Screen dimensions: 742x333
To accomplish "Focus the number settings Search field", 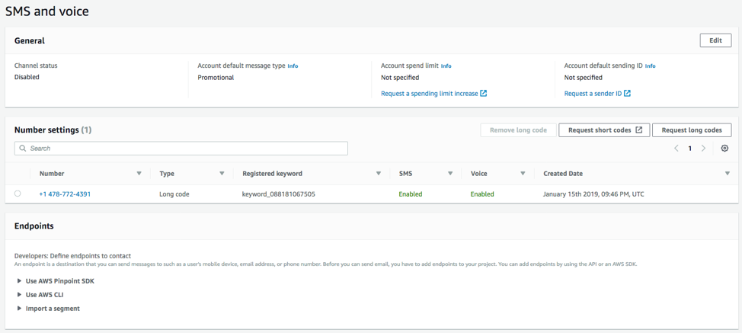I will click(181, 148).
